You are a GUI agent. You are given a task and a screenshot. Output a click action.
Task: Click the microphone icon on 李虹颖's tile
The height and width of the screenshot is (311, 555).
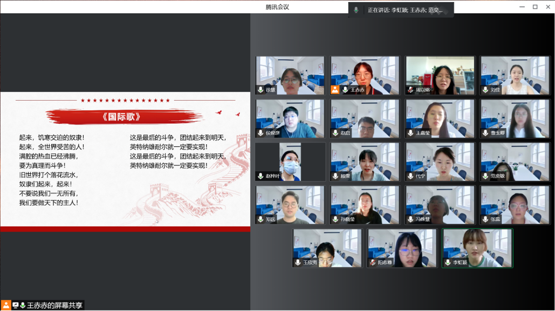(448, 263)
